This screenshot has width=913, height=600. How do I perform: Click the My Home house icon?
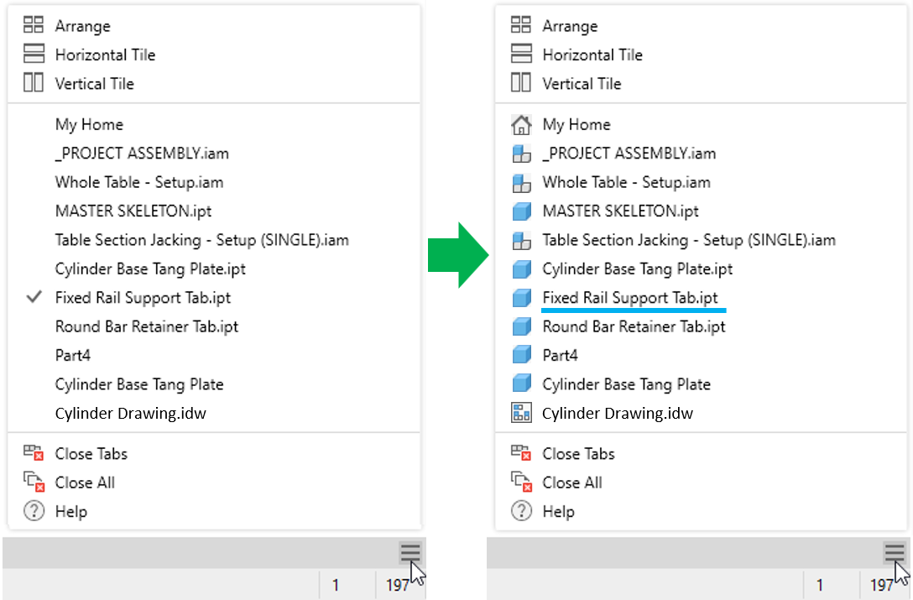(521, 124)
